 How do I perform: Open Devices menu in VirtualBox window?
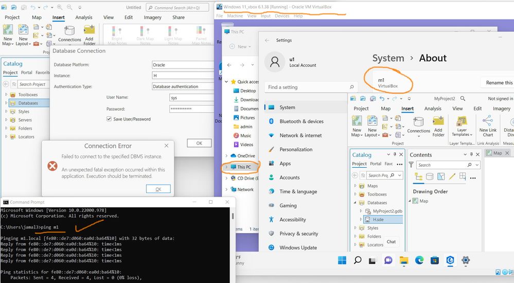[x=282, y=16]
